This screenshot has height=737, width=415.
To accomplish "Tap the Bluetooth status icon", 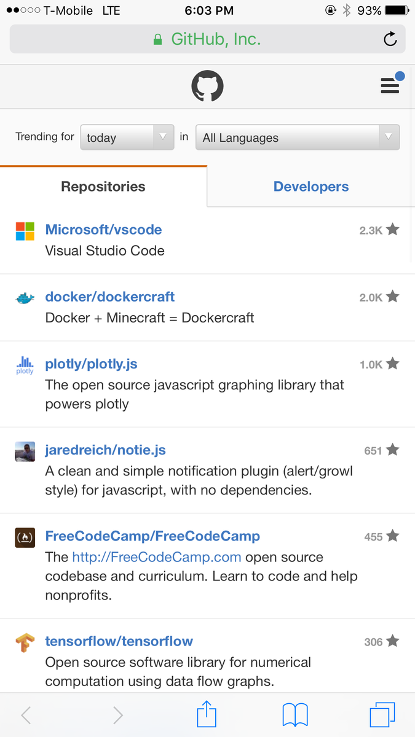I will pos(347,10).
